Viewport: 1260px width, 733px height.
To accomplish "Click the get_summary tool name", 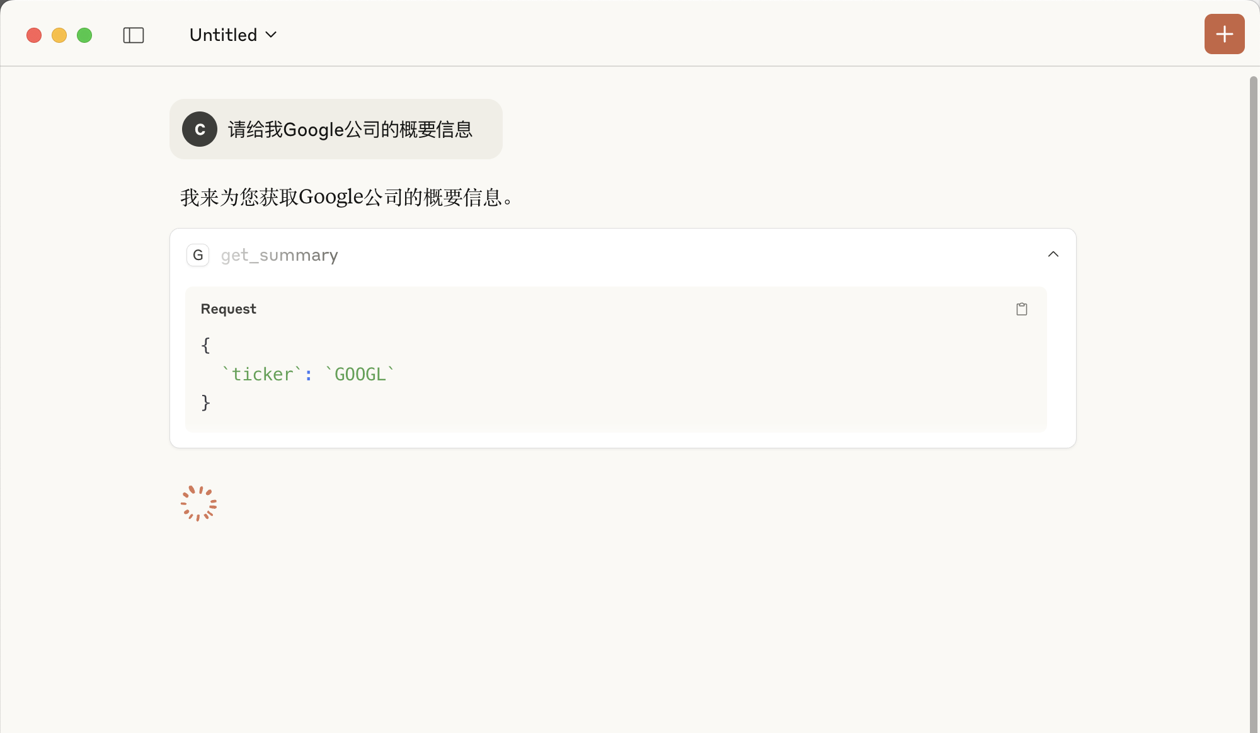I will [279, 255].
